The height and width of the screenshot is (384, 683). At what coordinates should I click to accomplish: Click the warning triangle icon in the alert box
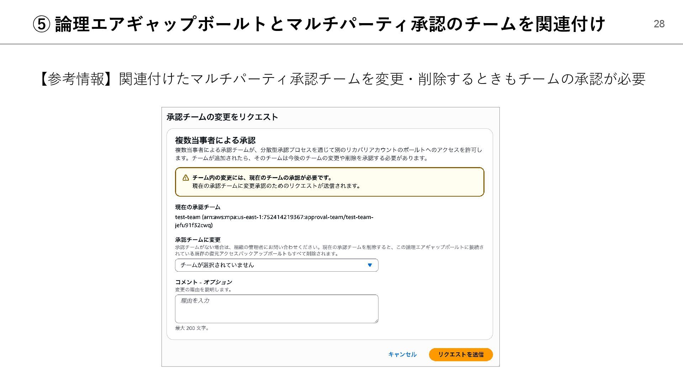[x=186, y=178]
